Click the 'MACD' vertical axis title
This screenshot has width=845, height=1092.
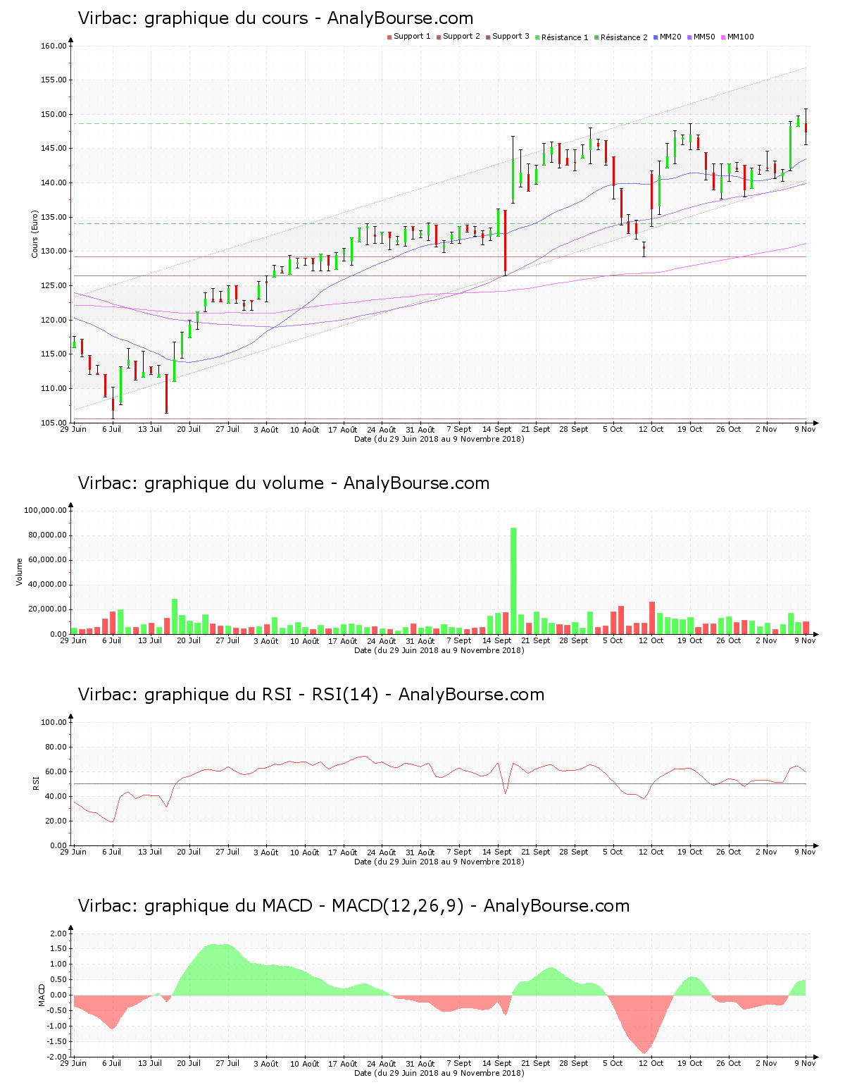pyautogui.click(x=42, y=995)
